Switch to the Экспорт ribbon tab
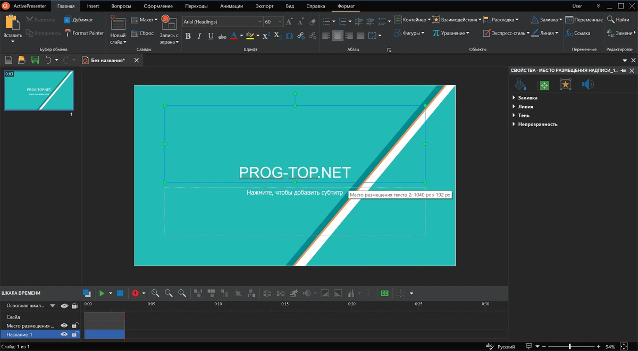 tap(264, 6)
